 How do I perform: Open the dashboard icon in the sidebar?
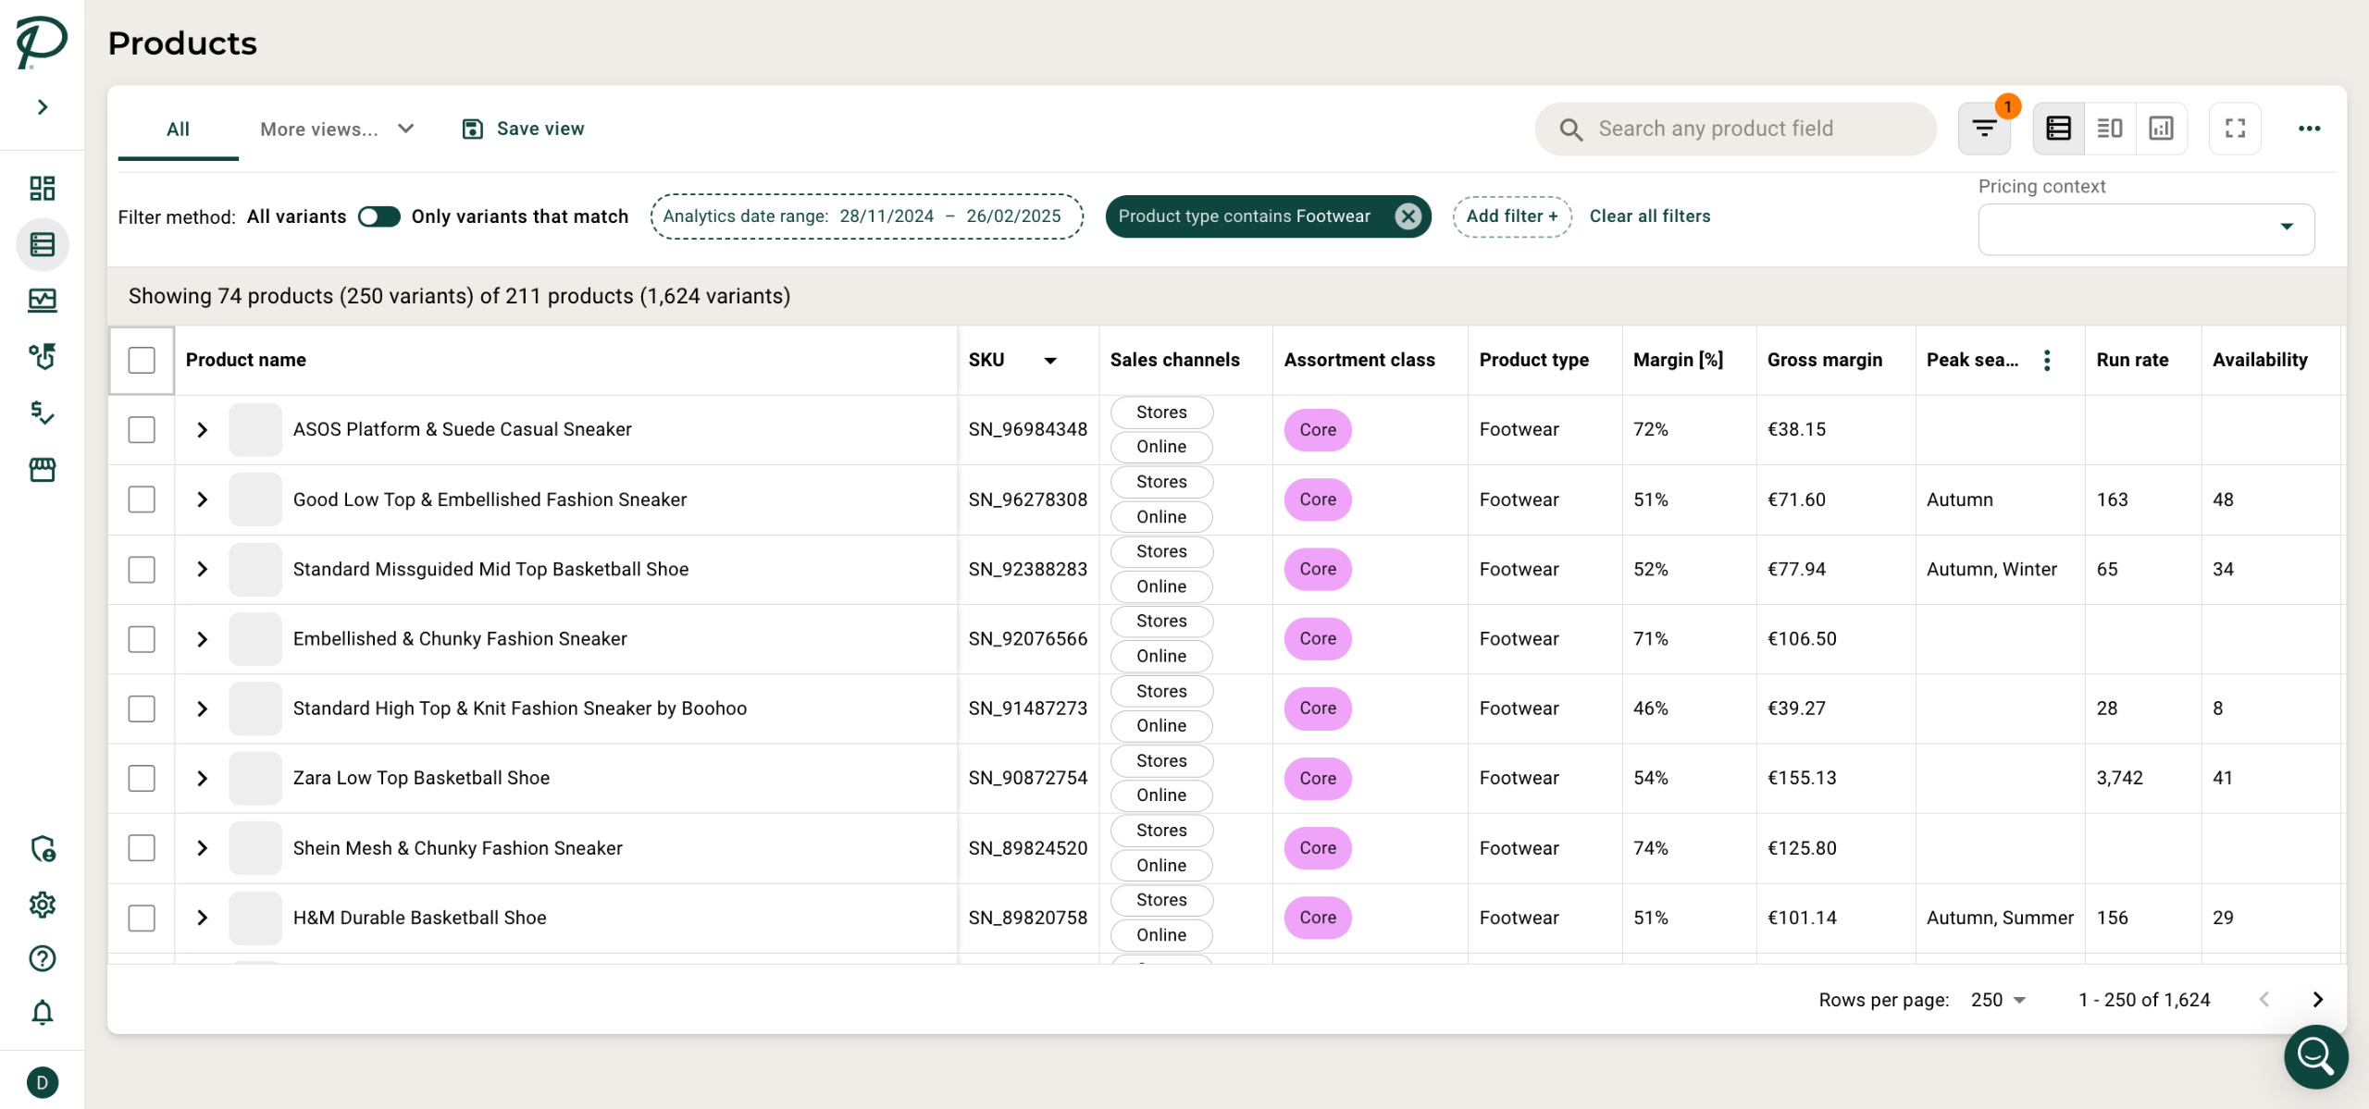pos(43,189)
